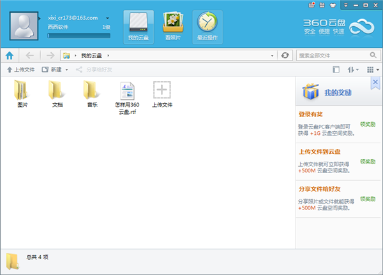Click the user avatar picture
Viewport: 383px width, 275px height.
tap(25, 25)
